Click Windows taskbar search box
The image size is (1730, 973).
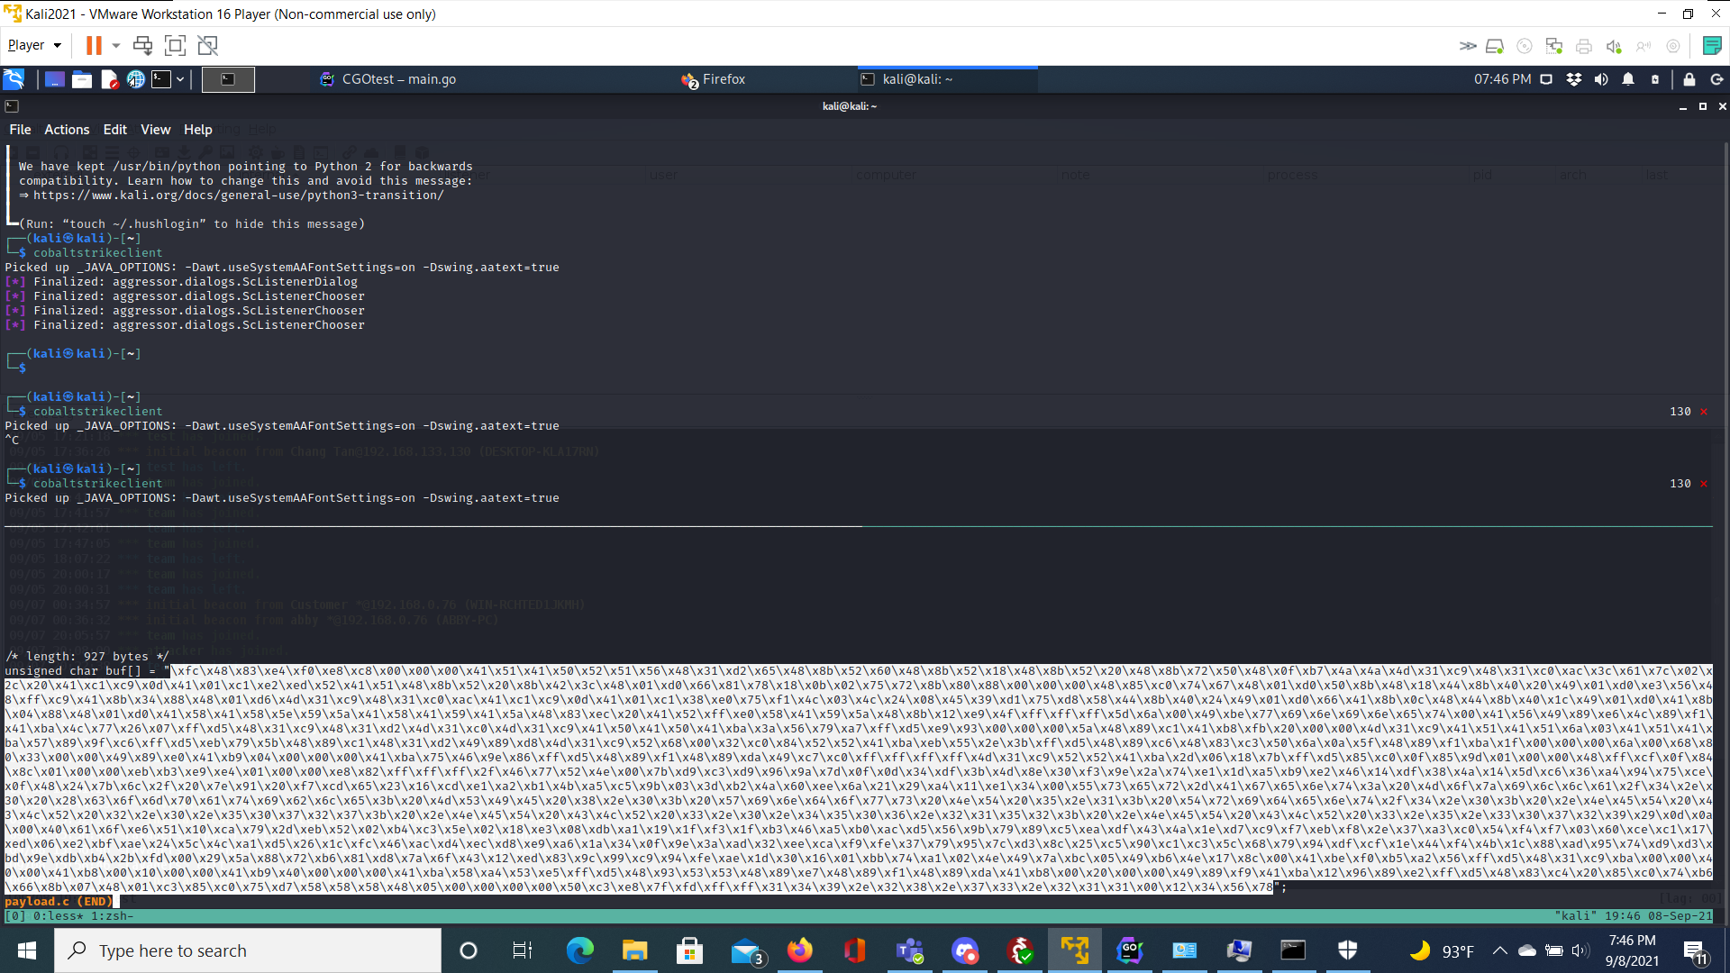pos(248,950)
